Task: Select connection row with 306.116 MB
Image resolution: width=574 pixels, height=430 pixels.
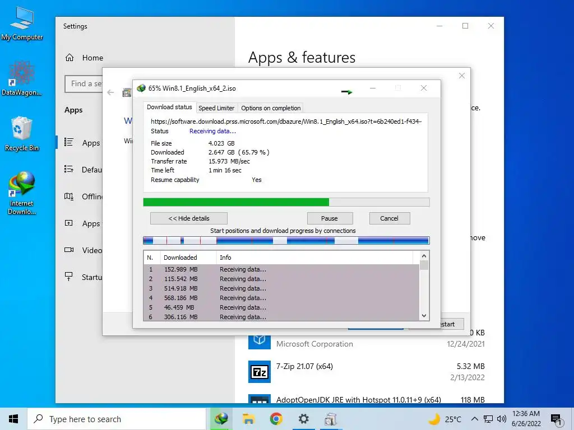Action: [x=281, y=317]
